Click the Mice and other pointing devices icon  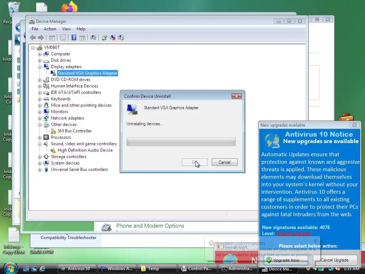(x=46, y=105)
